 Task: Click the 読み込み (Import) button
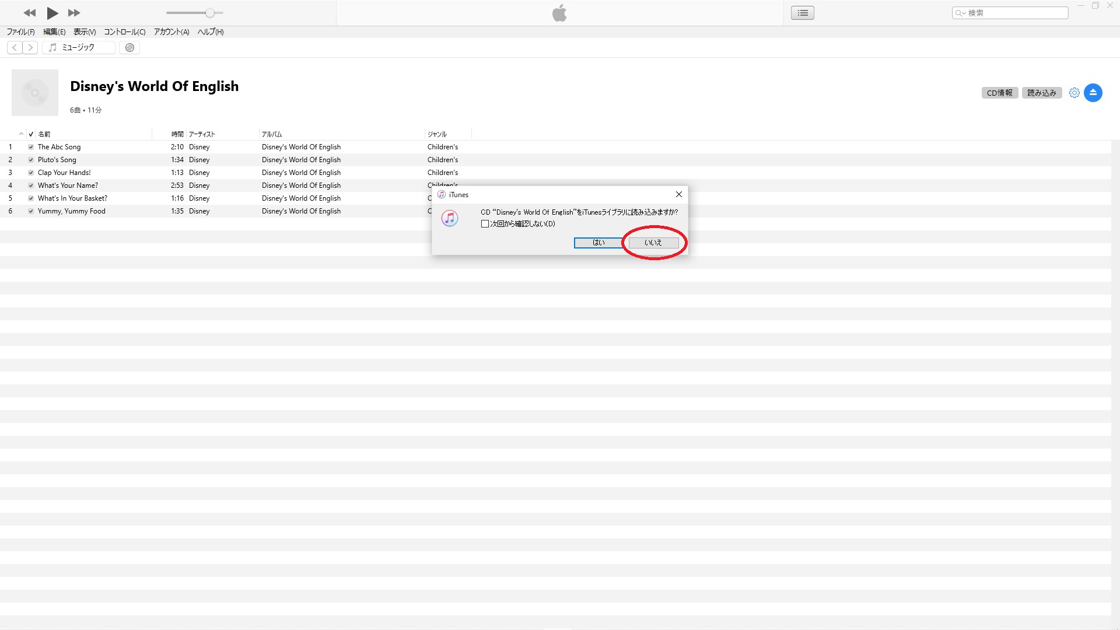(x=1041, y=92)
